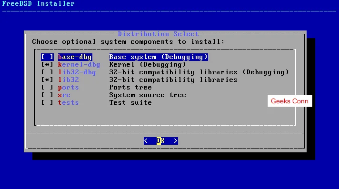Select the lib32-dbg component name
339x189 pixels.
coord(77,72)
